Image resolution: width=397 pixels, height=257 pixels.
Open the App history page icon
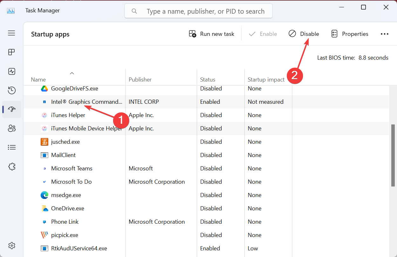(12, 90)
